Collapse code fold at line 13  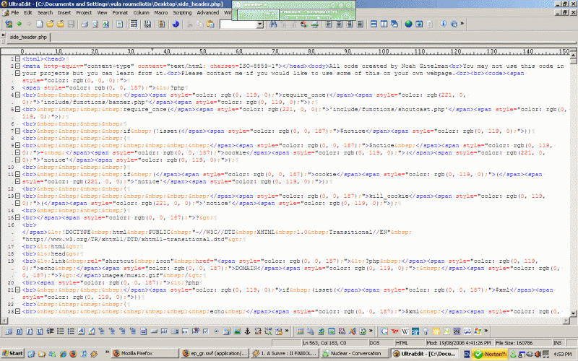point(17,196)
